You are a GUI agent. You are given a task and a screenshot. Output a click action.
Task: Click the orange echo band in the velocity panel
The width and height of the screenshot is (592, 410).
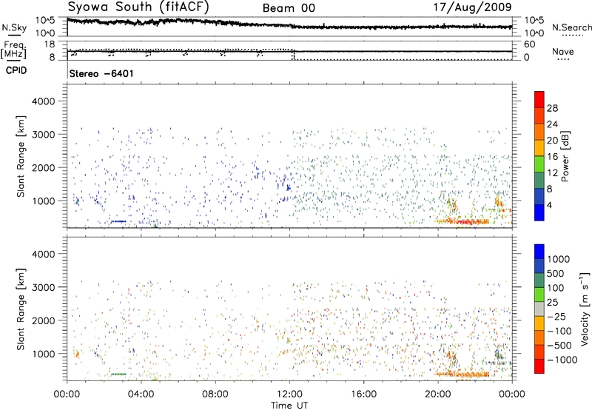462,374
